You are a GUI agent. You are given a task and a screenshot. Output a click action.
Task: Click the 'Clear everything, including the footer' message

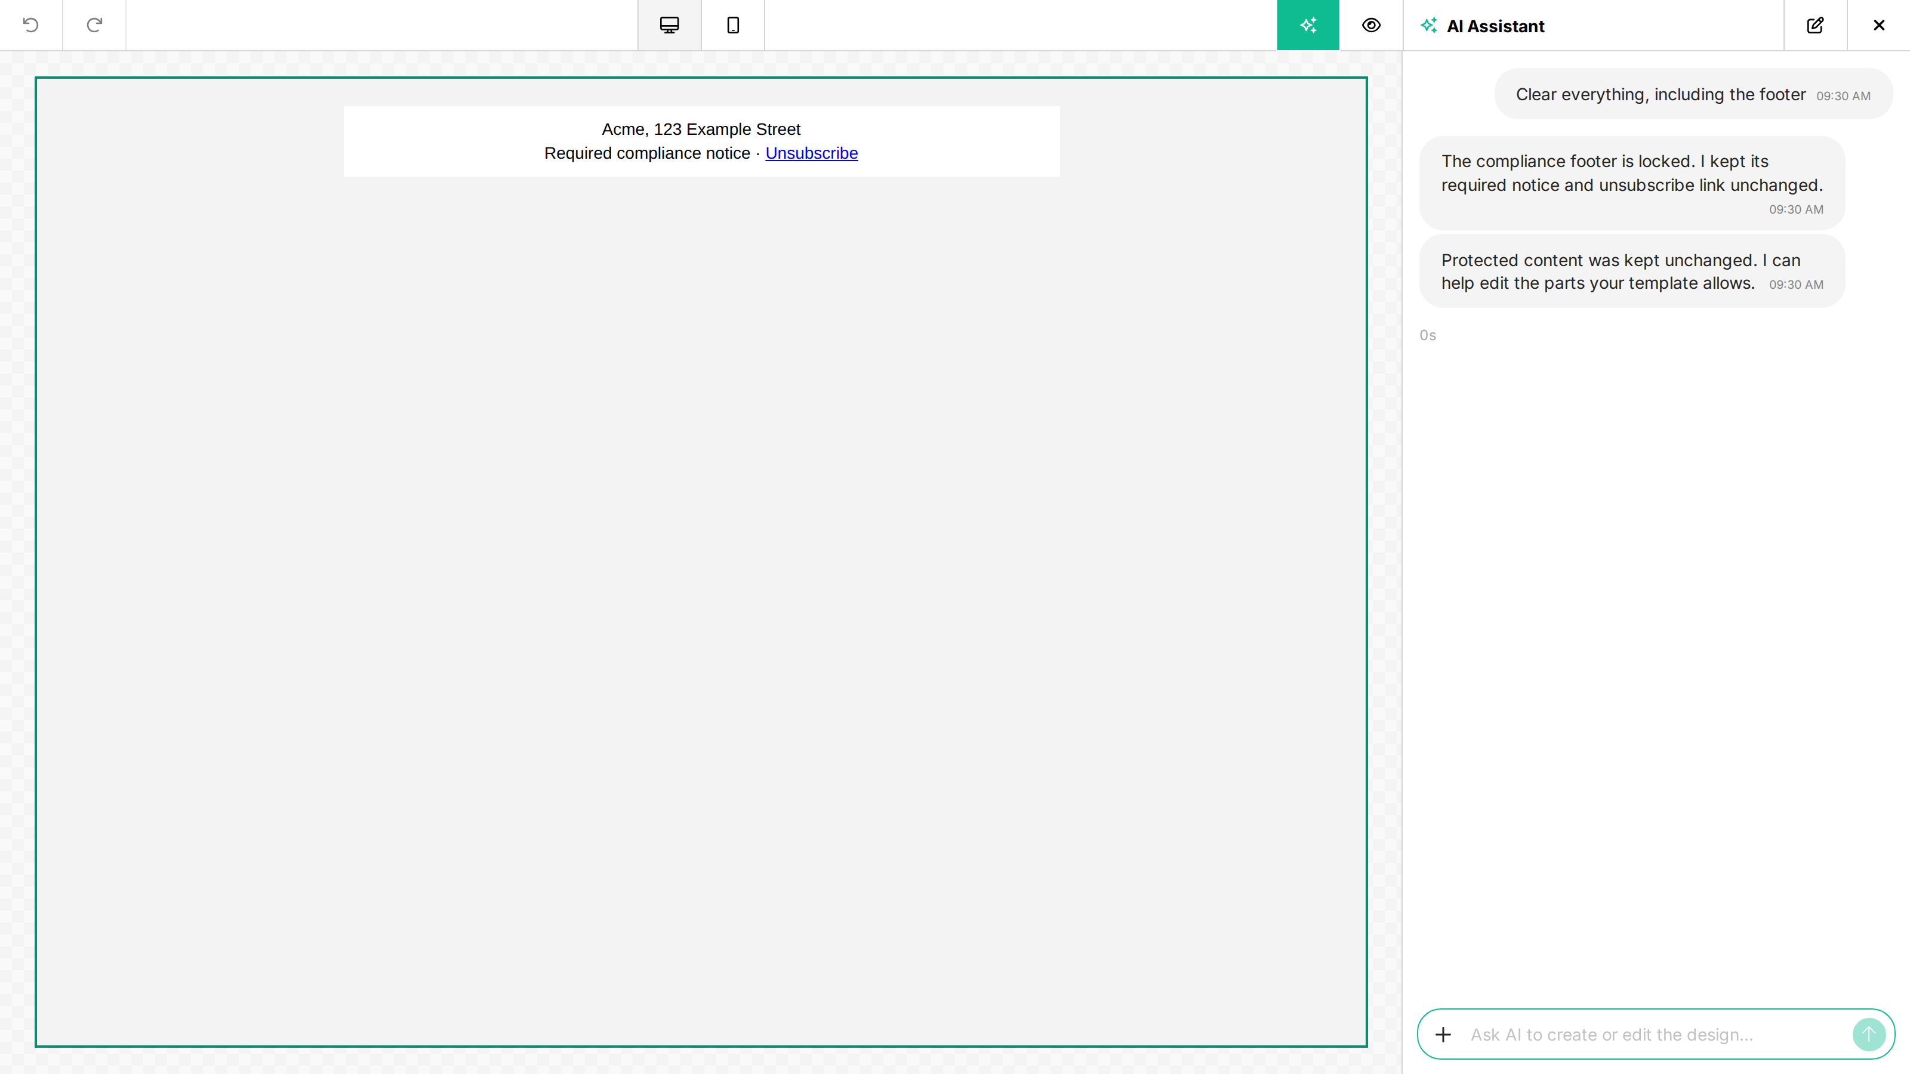1693,94
